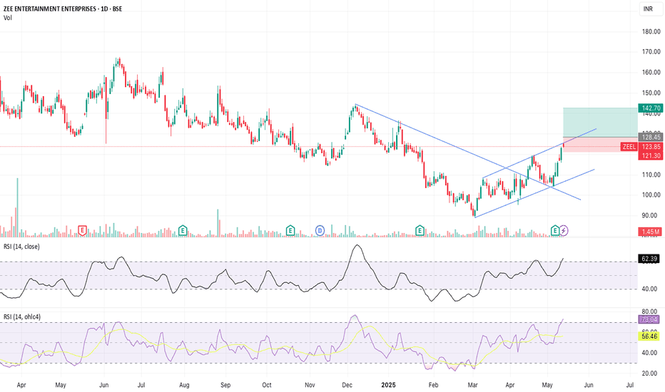Select the green profit zone of the long position
Image resolution: width=665 pixels, height=392 pixels.
(600, 122)
